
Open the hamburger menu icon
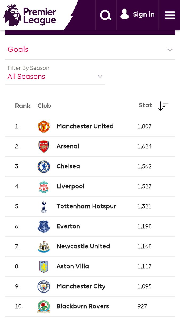tap(170, 15)
